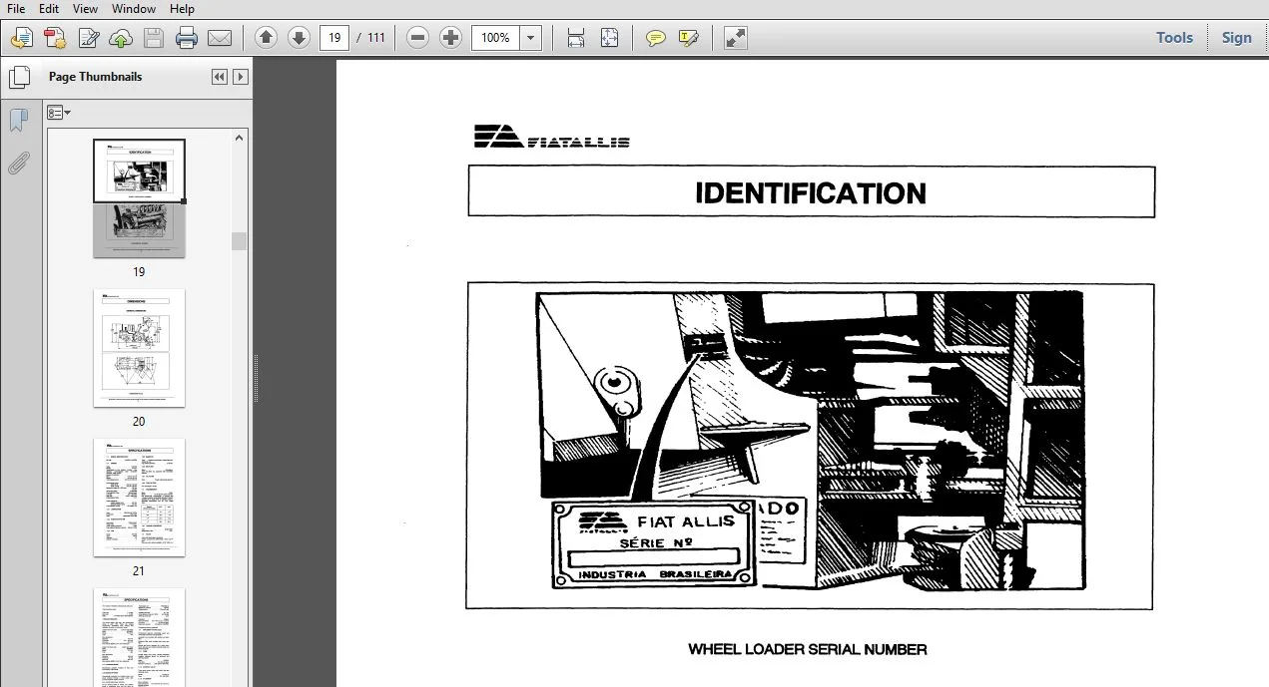The height and width of the screenshot is (687, 1269).
Task: Open the Page Thumbnails panel icon
Action: [x=19, y=77]
